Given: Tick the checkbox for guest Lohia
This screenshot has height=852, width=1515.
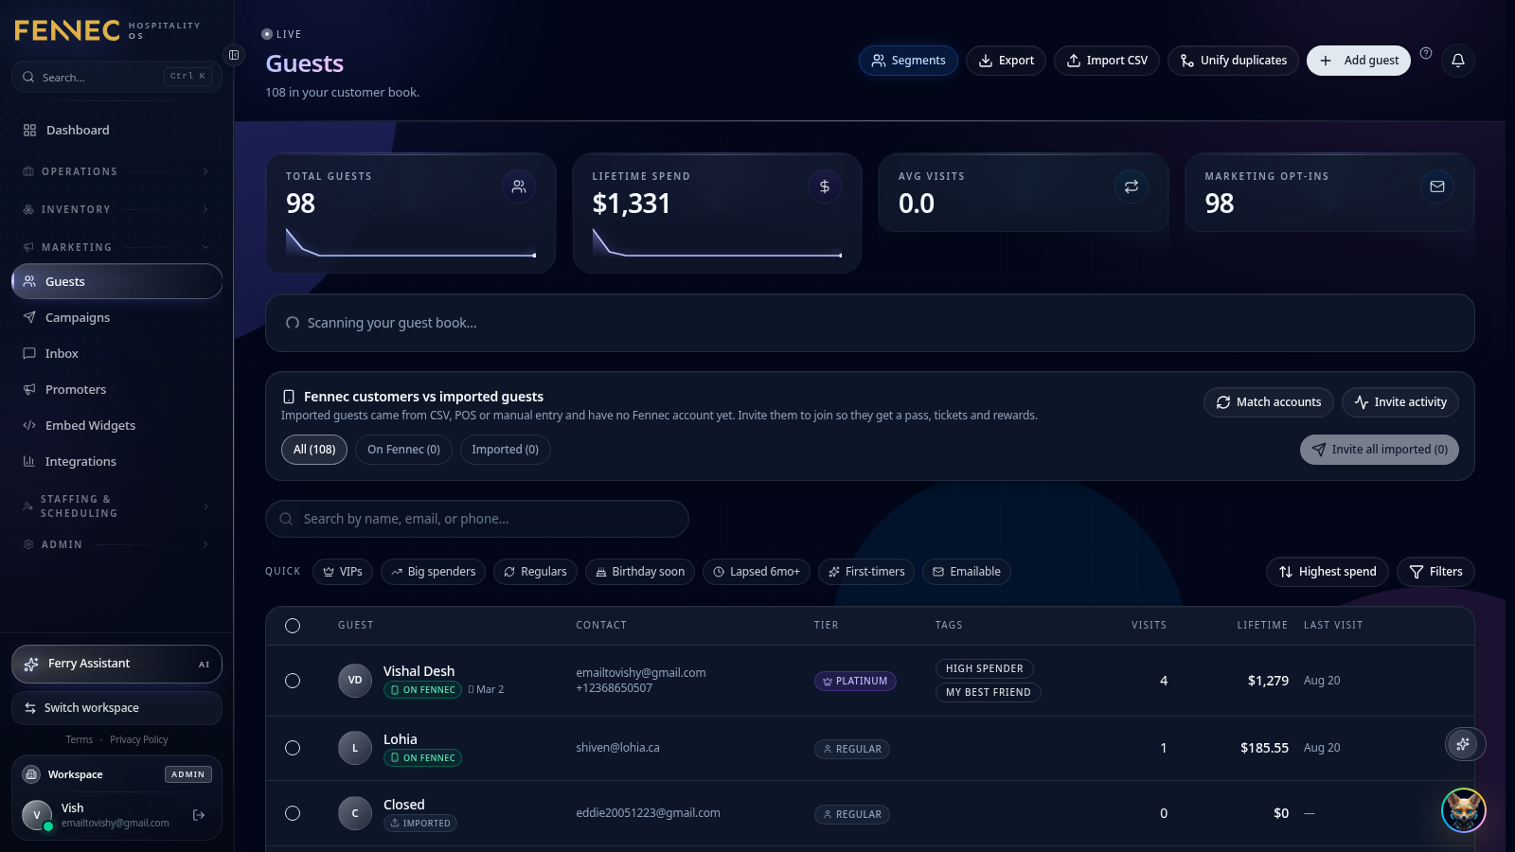Looking at the screenshot, I should click(293, 748).
